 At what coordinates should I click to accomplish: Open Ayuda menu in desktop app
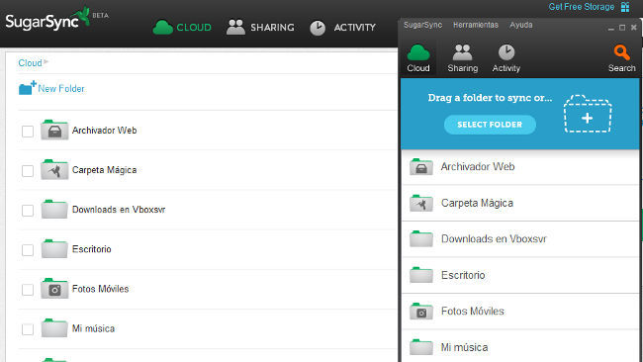coord(521,25)
